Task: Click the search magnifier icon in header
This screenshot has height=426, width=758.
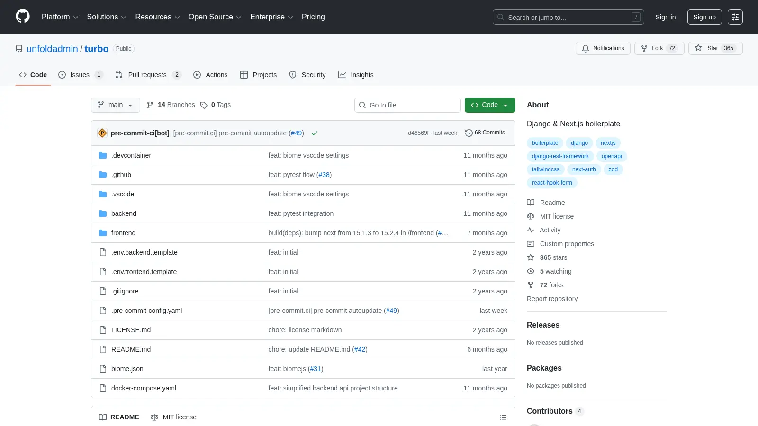Action: click(501, 17)
